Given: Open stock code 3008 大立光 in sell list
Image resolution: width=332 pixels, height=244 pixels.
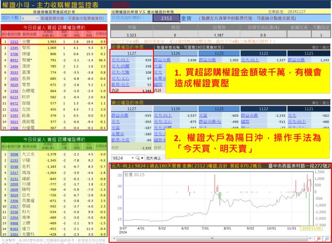Looking at the screenshot, I should coord(14,154).
